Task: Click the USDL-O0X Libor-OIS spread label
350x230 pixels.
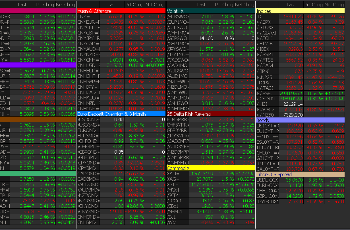Action: [x=267, y=180]
